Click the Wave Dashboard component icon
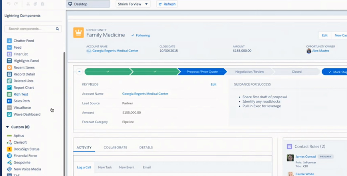 click(9, 114)
